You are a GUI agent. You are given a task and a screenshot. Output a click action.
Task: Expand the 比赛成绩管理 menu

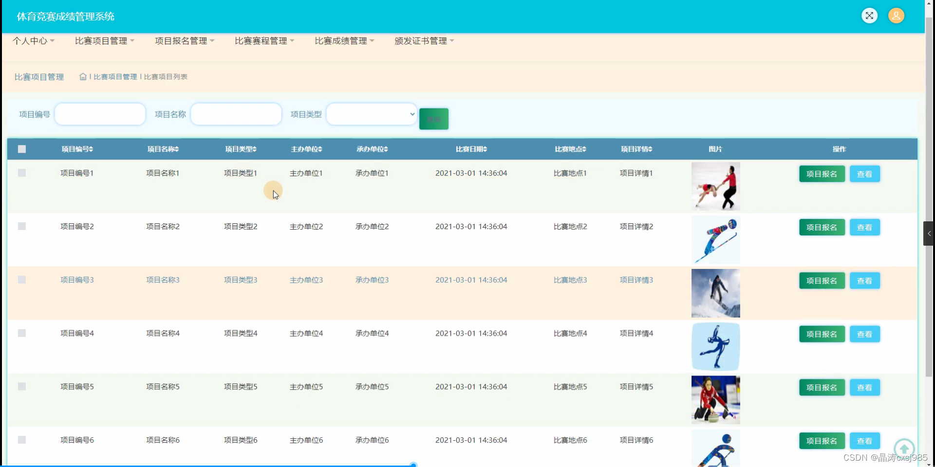pyautogui.click(x=344, y=41)
